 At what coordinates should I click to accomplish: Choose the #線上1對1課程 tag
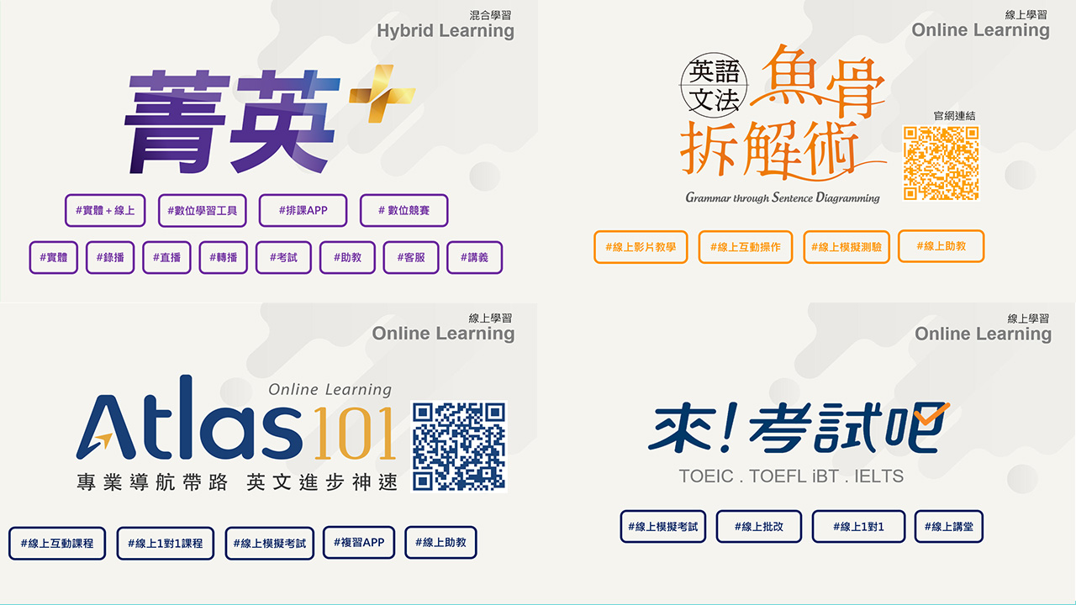[x=166, y=543]
